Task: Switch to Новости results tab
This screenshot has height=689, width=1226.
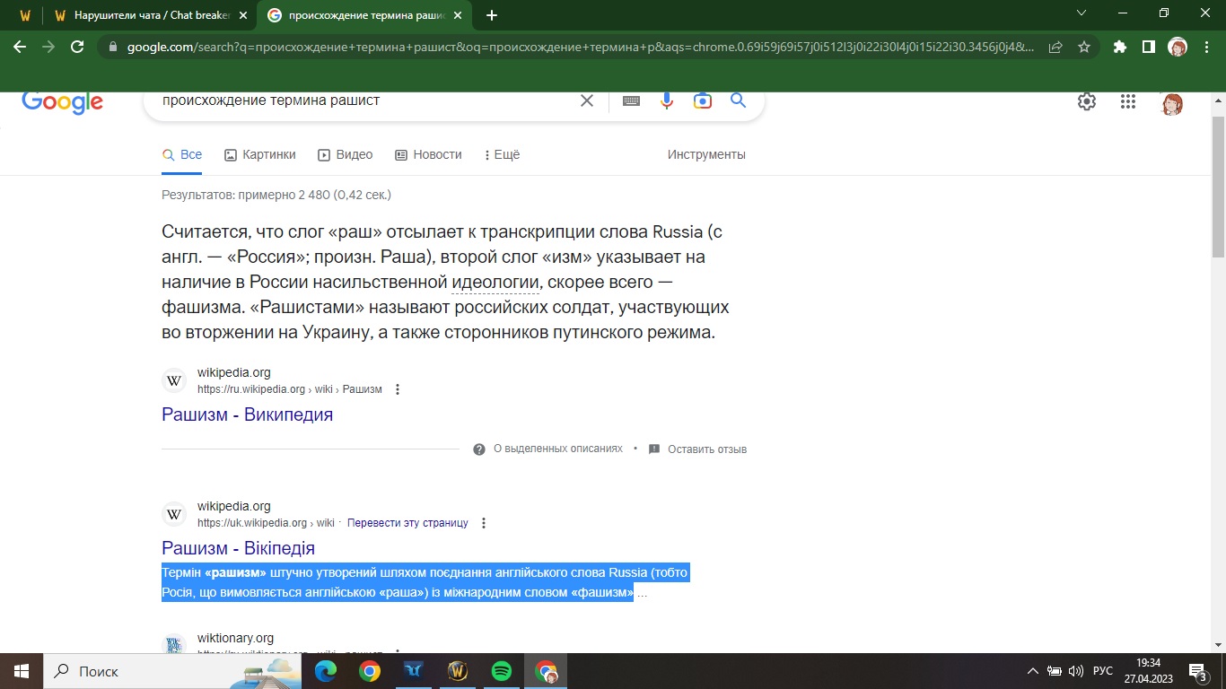Action: pos(428,154)
